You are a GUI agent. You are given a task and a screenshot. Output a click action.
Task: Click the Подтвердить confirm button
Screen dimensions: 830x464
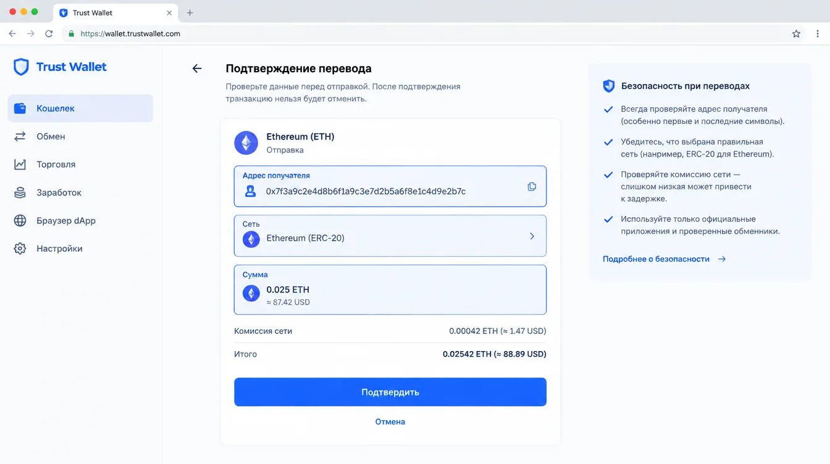[390, 392]
